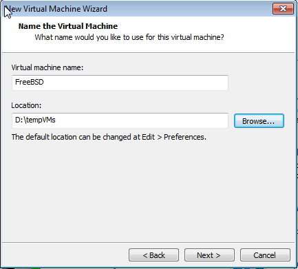Cancel the virtual machine wizard
This screenshot has height=269, width=298.
tap(265, 255)
